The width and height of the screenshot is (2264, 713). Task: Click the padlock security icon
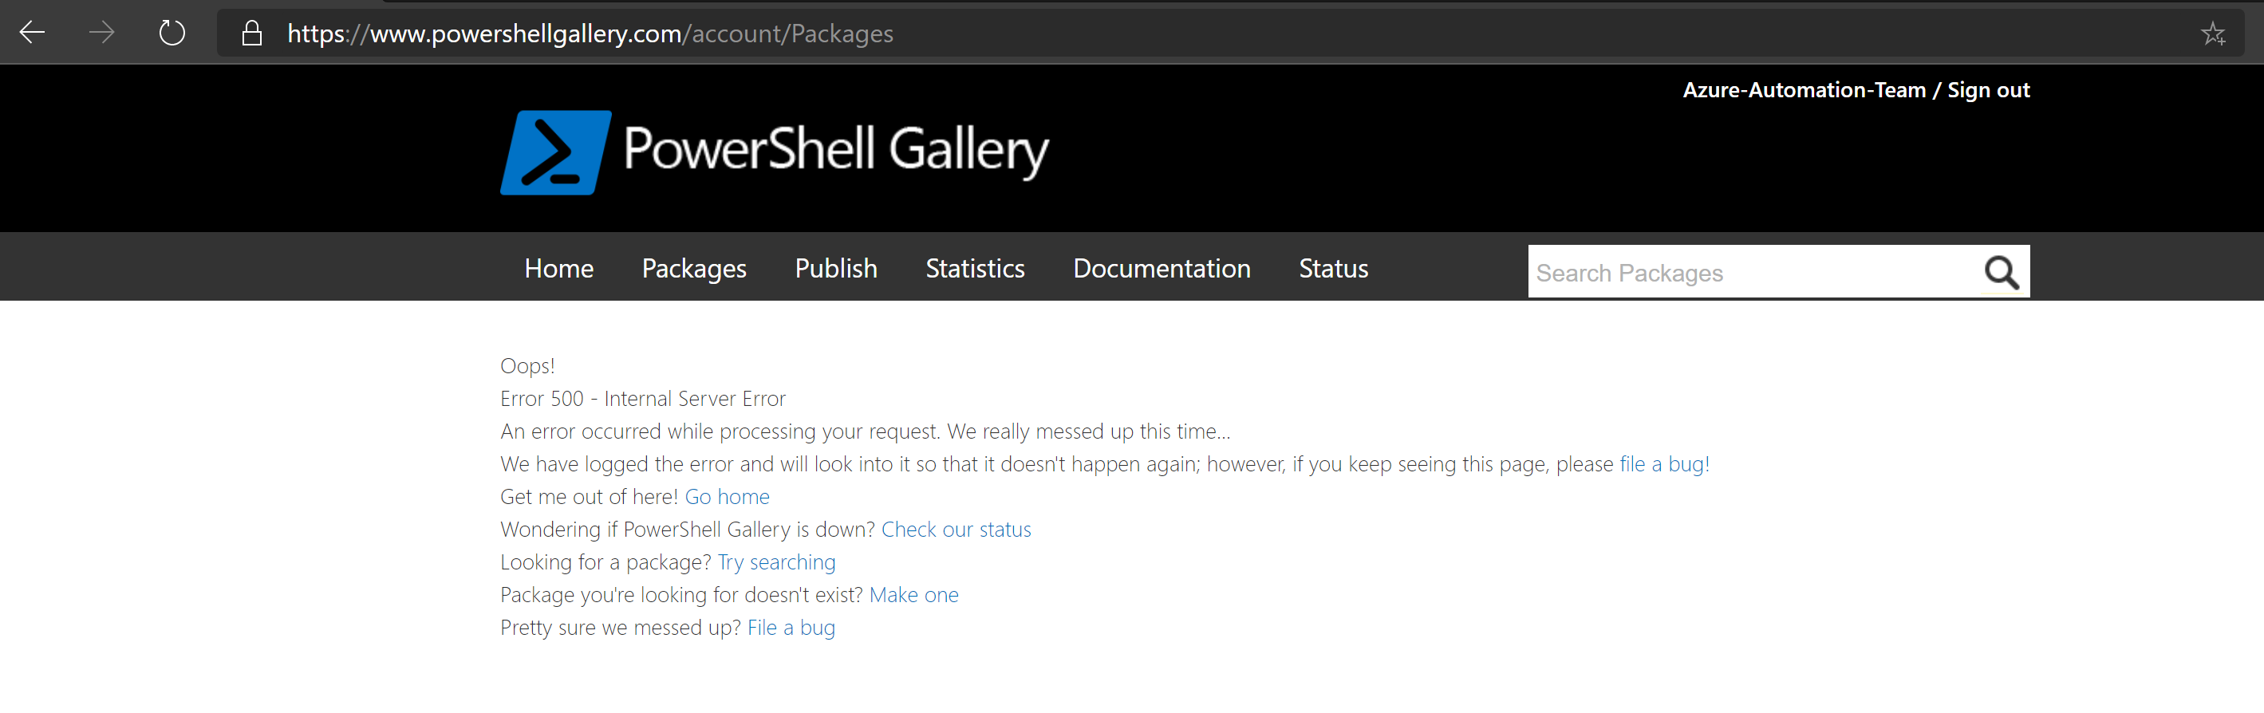(x=250, y=32)
